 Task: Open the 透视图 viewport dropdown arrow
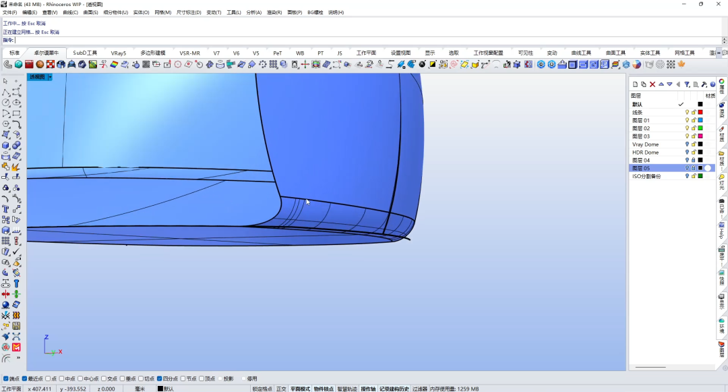coord(50,77)
